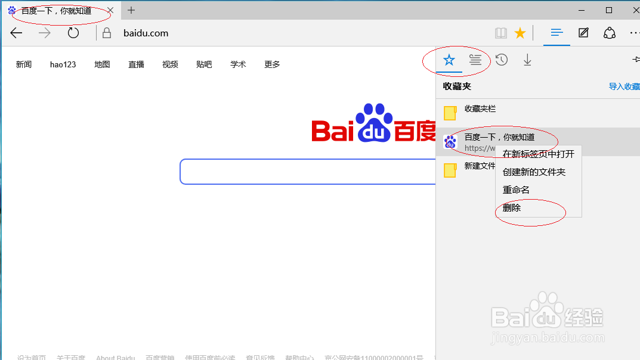This screenshot has height=360, width=640.
Task: Open the 学术 link
Action: coord(238,64)
